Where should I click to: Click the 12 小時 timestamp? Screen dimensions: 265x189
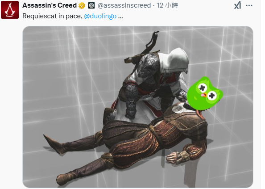click(167, 5)
